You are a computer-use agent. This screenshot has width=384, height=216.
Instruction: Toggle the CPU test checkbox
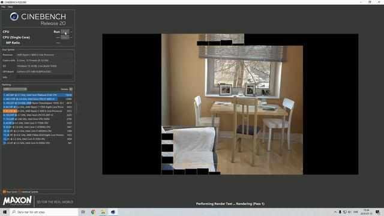71,32
